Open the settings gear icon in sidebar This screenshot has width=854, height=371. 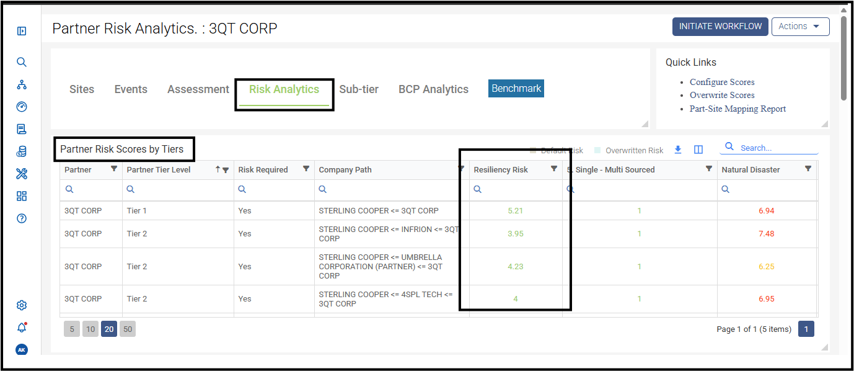(22, 305)
